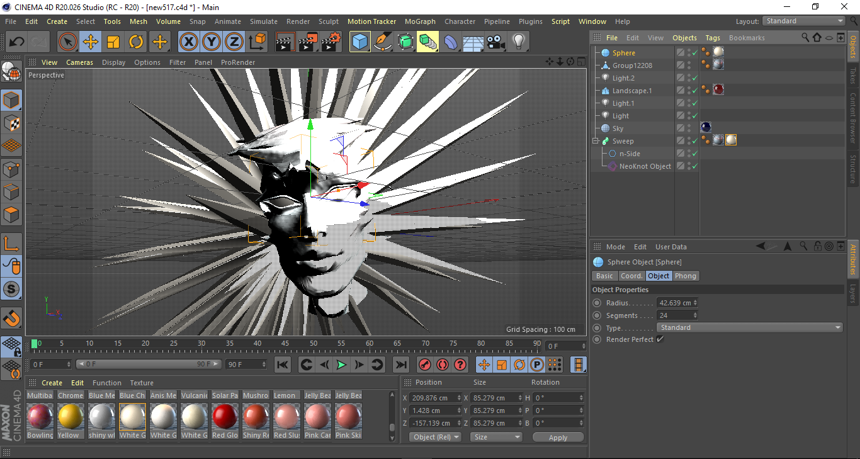Select the Red Glo material sphere
The height and width of the screenshot is (459, 860).
tap(225, 417)
